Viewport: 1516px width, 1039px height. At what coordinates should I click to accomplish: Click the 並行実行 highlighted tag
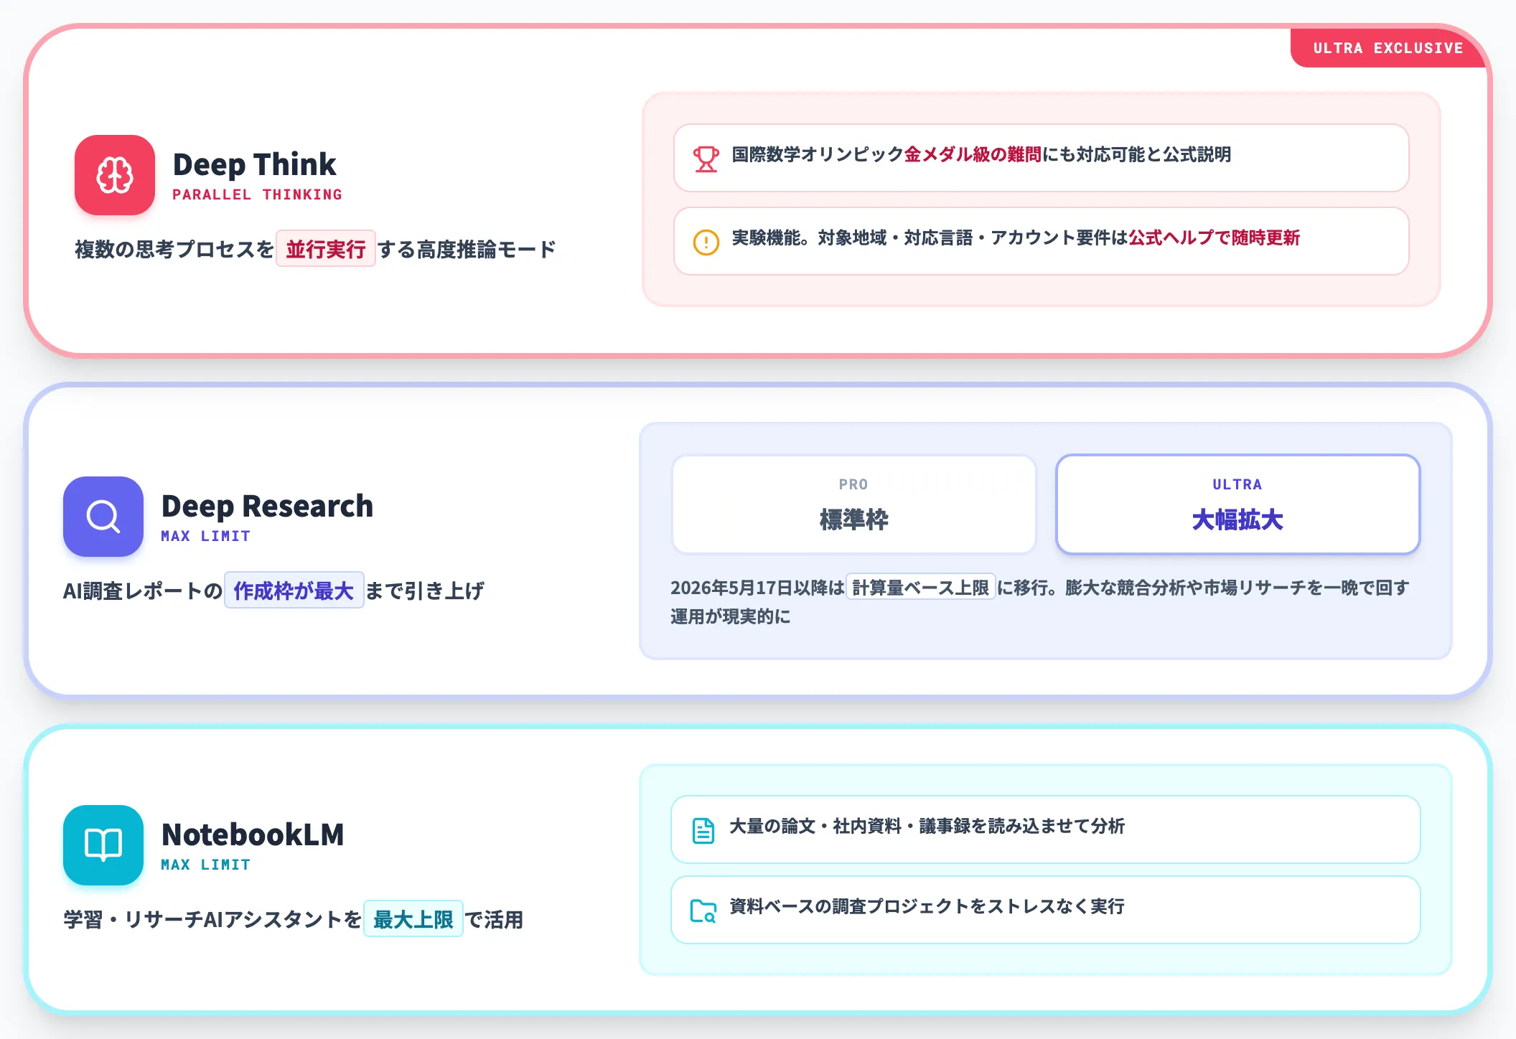click(x=326, y=249)
